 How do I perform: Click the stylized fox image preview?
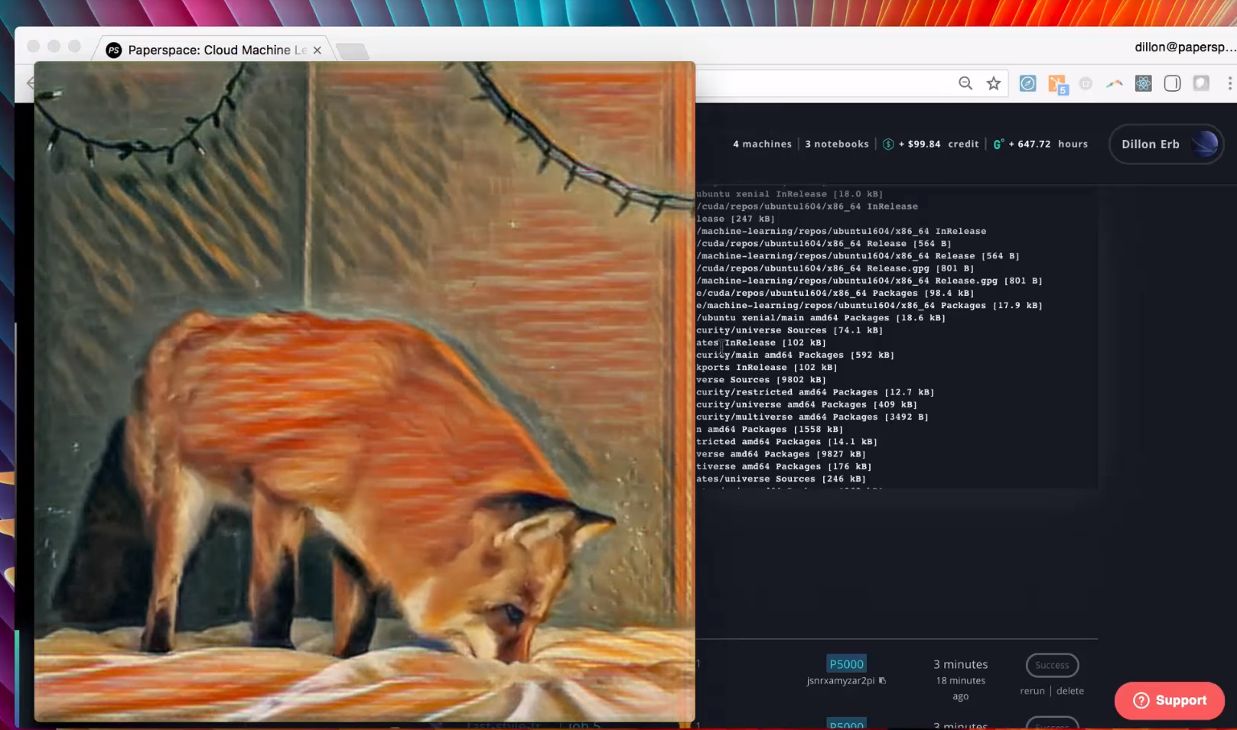point(365,391)
